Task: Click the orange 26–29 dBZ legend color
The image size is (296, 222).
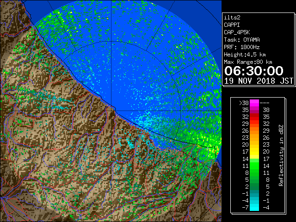Action: tap(254, 131)
